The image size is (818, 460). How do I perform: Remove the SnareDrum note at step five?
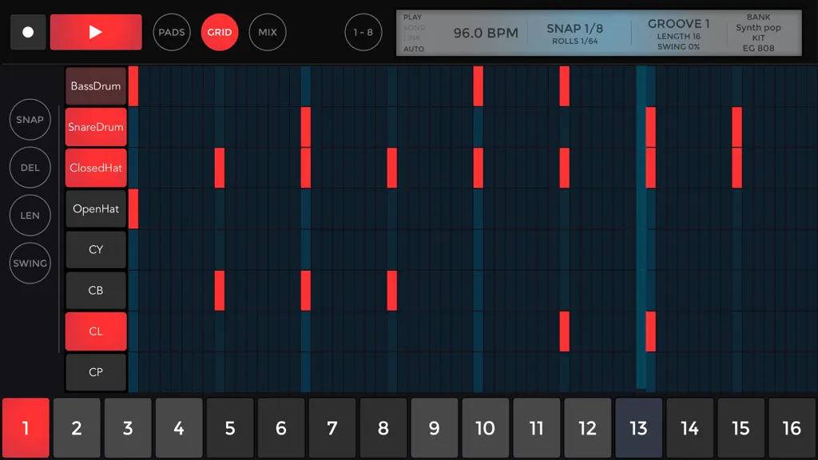point(306,127)
